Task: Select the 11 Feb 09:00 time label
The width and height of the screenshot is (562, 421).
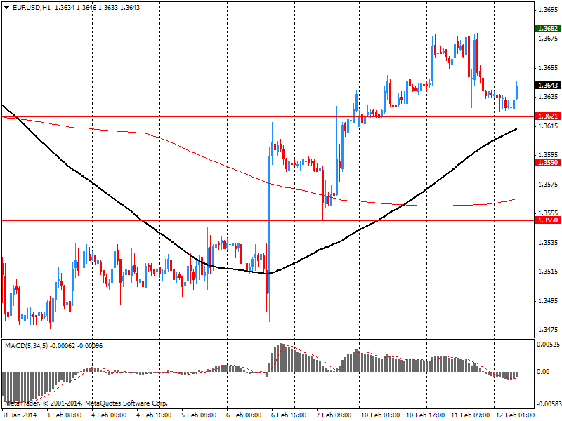Action: (470, 415)
